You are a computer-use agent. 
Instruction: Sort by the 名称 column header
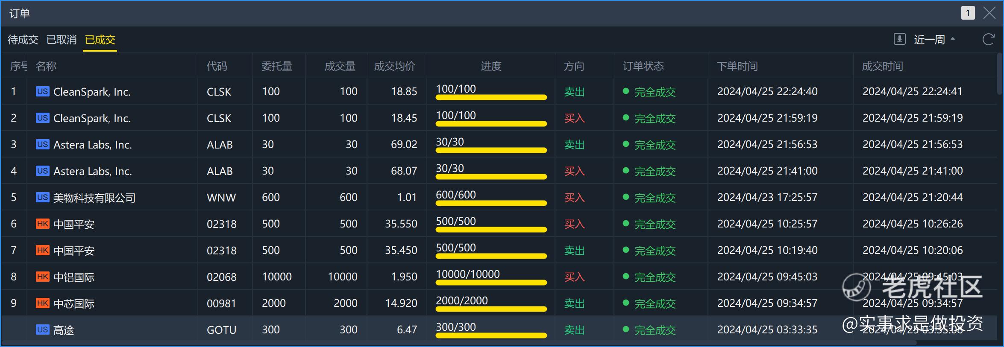46,66
